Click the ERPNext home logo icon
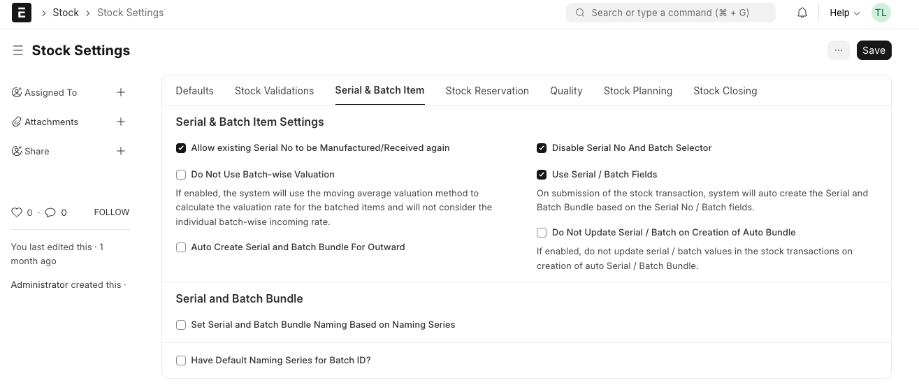Screen dimensions: 919x385 [x=22, y=13]
